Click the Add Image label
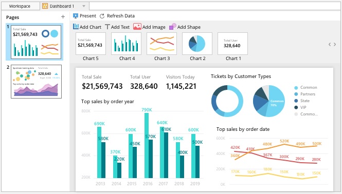342x194 pixels. click(154, 27)
